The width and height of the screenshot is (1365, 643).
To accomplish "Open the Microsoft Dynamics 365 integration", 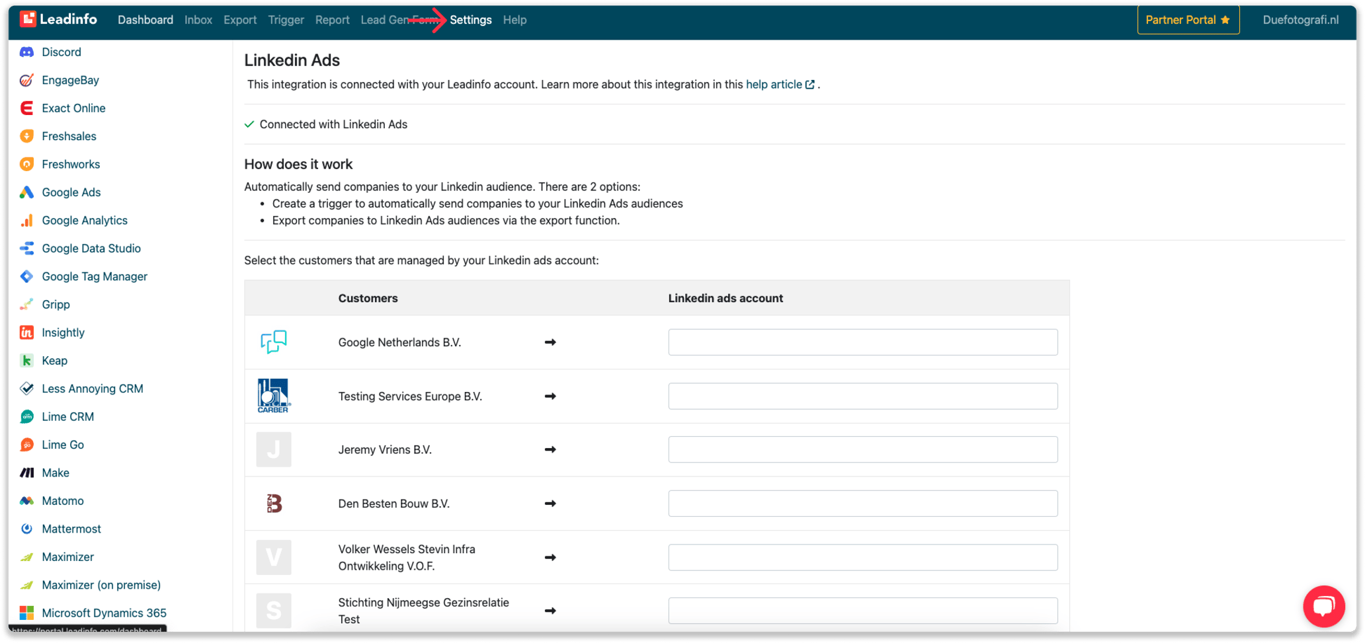I will (104, 613).
